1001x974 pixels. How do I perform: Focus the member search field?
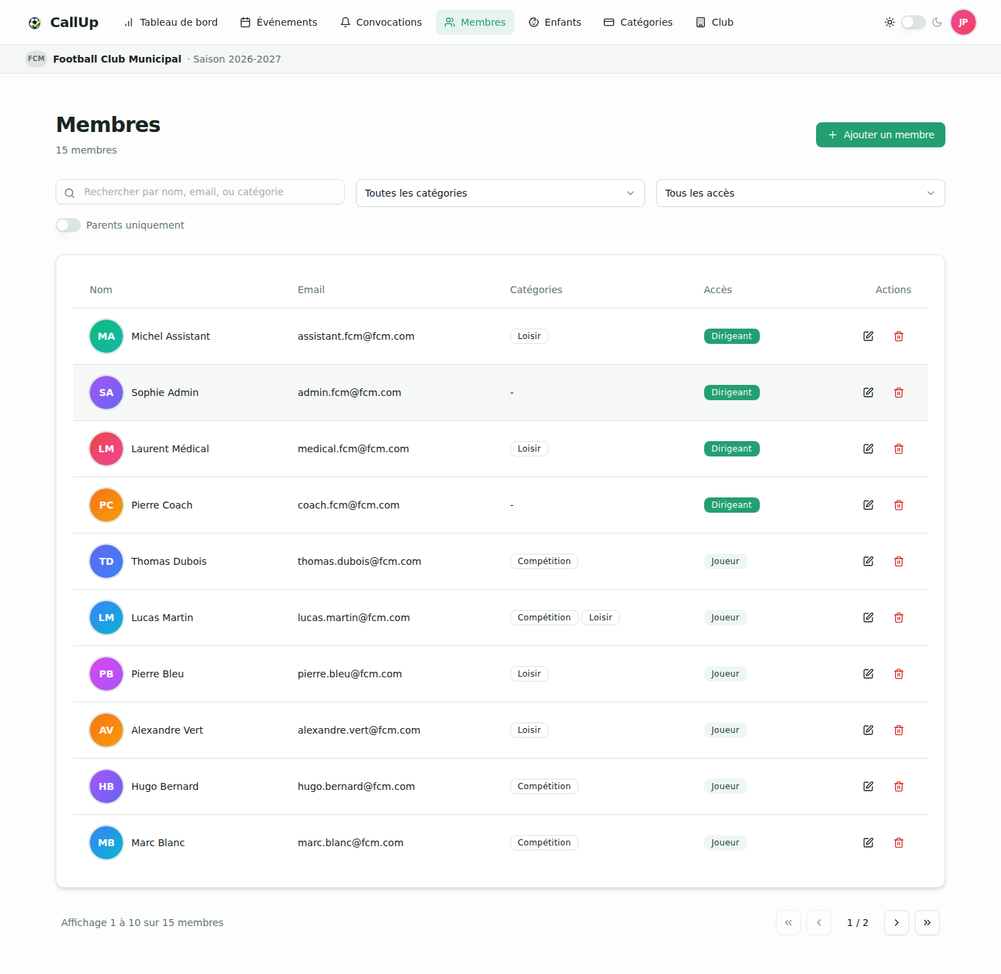pos(200,192)
